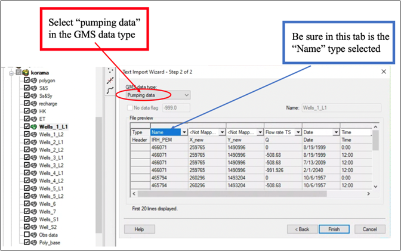Click the coverage icon next to Wells_4_L1
This screenshot has height=251, width=401.
coord(34,173)
